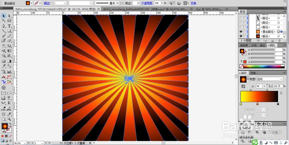Viewport: 289px width, 145px height.
Task: Click 描边 link in control bar
Action: (47, 3)
